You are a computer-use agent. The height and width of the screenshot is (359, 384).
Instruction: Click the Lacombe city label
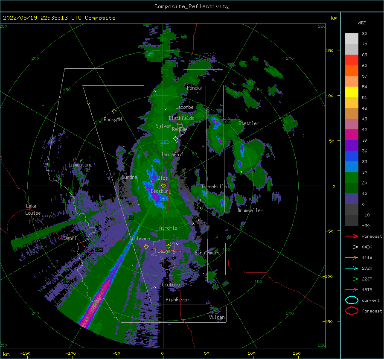184,107
